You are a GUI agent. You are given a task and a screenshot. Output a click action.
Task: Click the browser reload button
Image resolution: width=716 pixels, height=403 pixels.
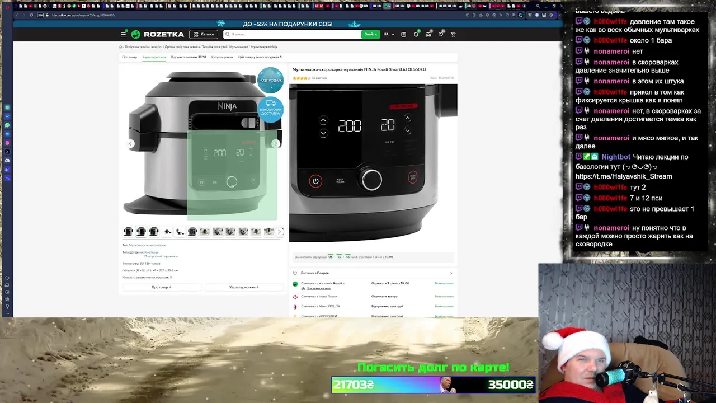pos(31,15)
